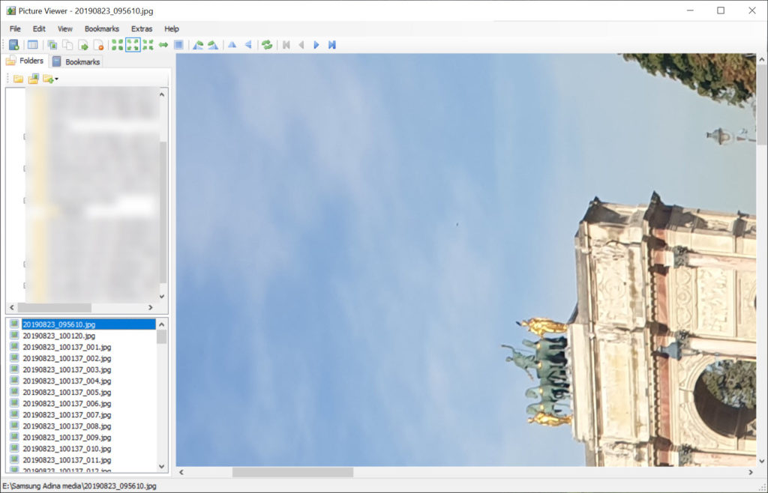Go back to the previous image
Image resolution: width=768 pixels, height=493 pixels.
coord(301,44)
